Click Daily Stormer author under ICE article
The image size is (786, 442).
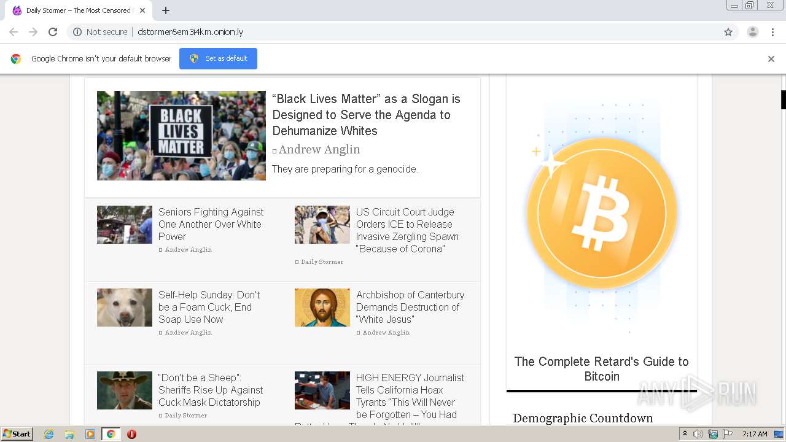pyautogui.click(x=322, y=262)
